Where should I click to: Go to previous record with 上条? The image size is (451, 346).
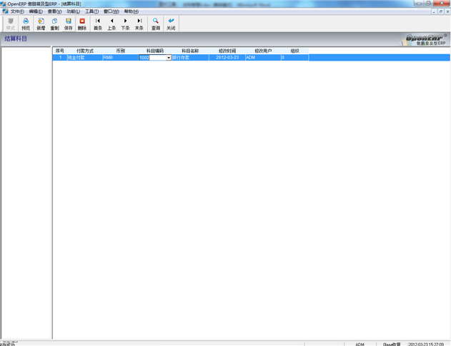111,24
